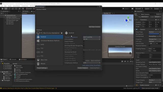Screen dimensions: 163x92
Task: Click the cloud services icon
Action: click(x=132, y=9)
